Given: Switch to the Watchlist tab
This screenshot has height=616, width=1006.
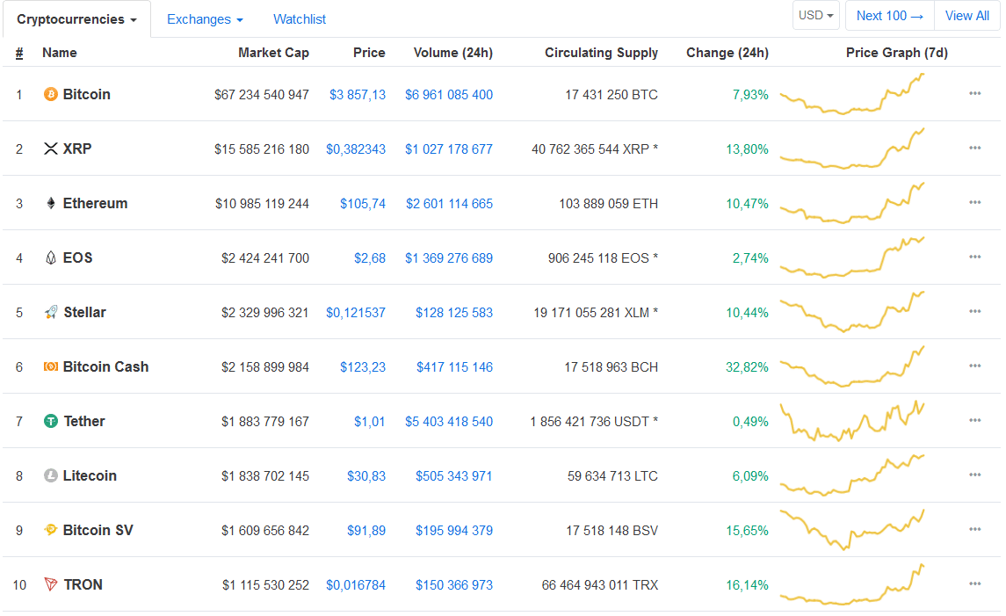Looking at the screenshot, I should (x=300, y=19).
